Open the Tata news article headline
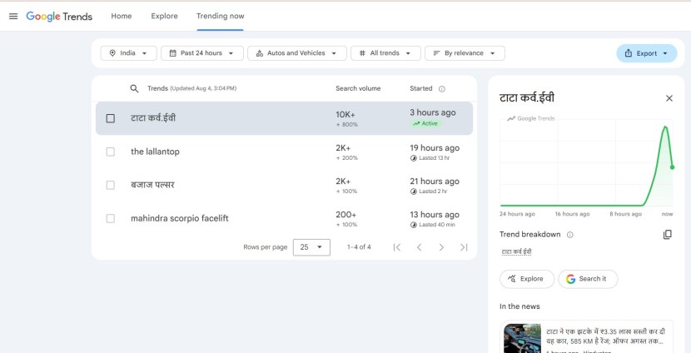The height and width of the screenshot is (353, 691). [x=605, y=336]
